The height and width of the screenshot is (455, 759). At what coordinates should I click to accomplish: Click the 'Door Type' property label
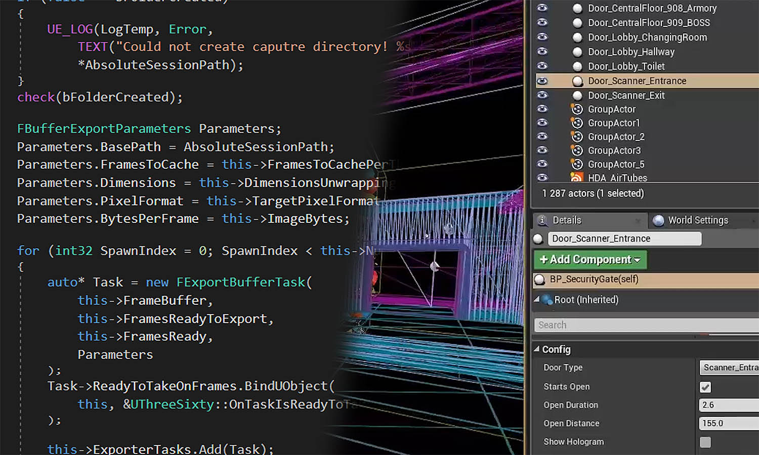point(563,368)
